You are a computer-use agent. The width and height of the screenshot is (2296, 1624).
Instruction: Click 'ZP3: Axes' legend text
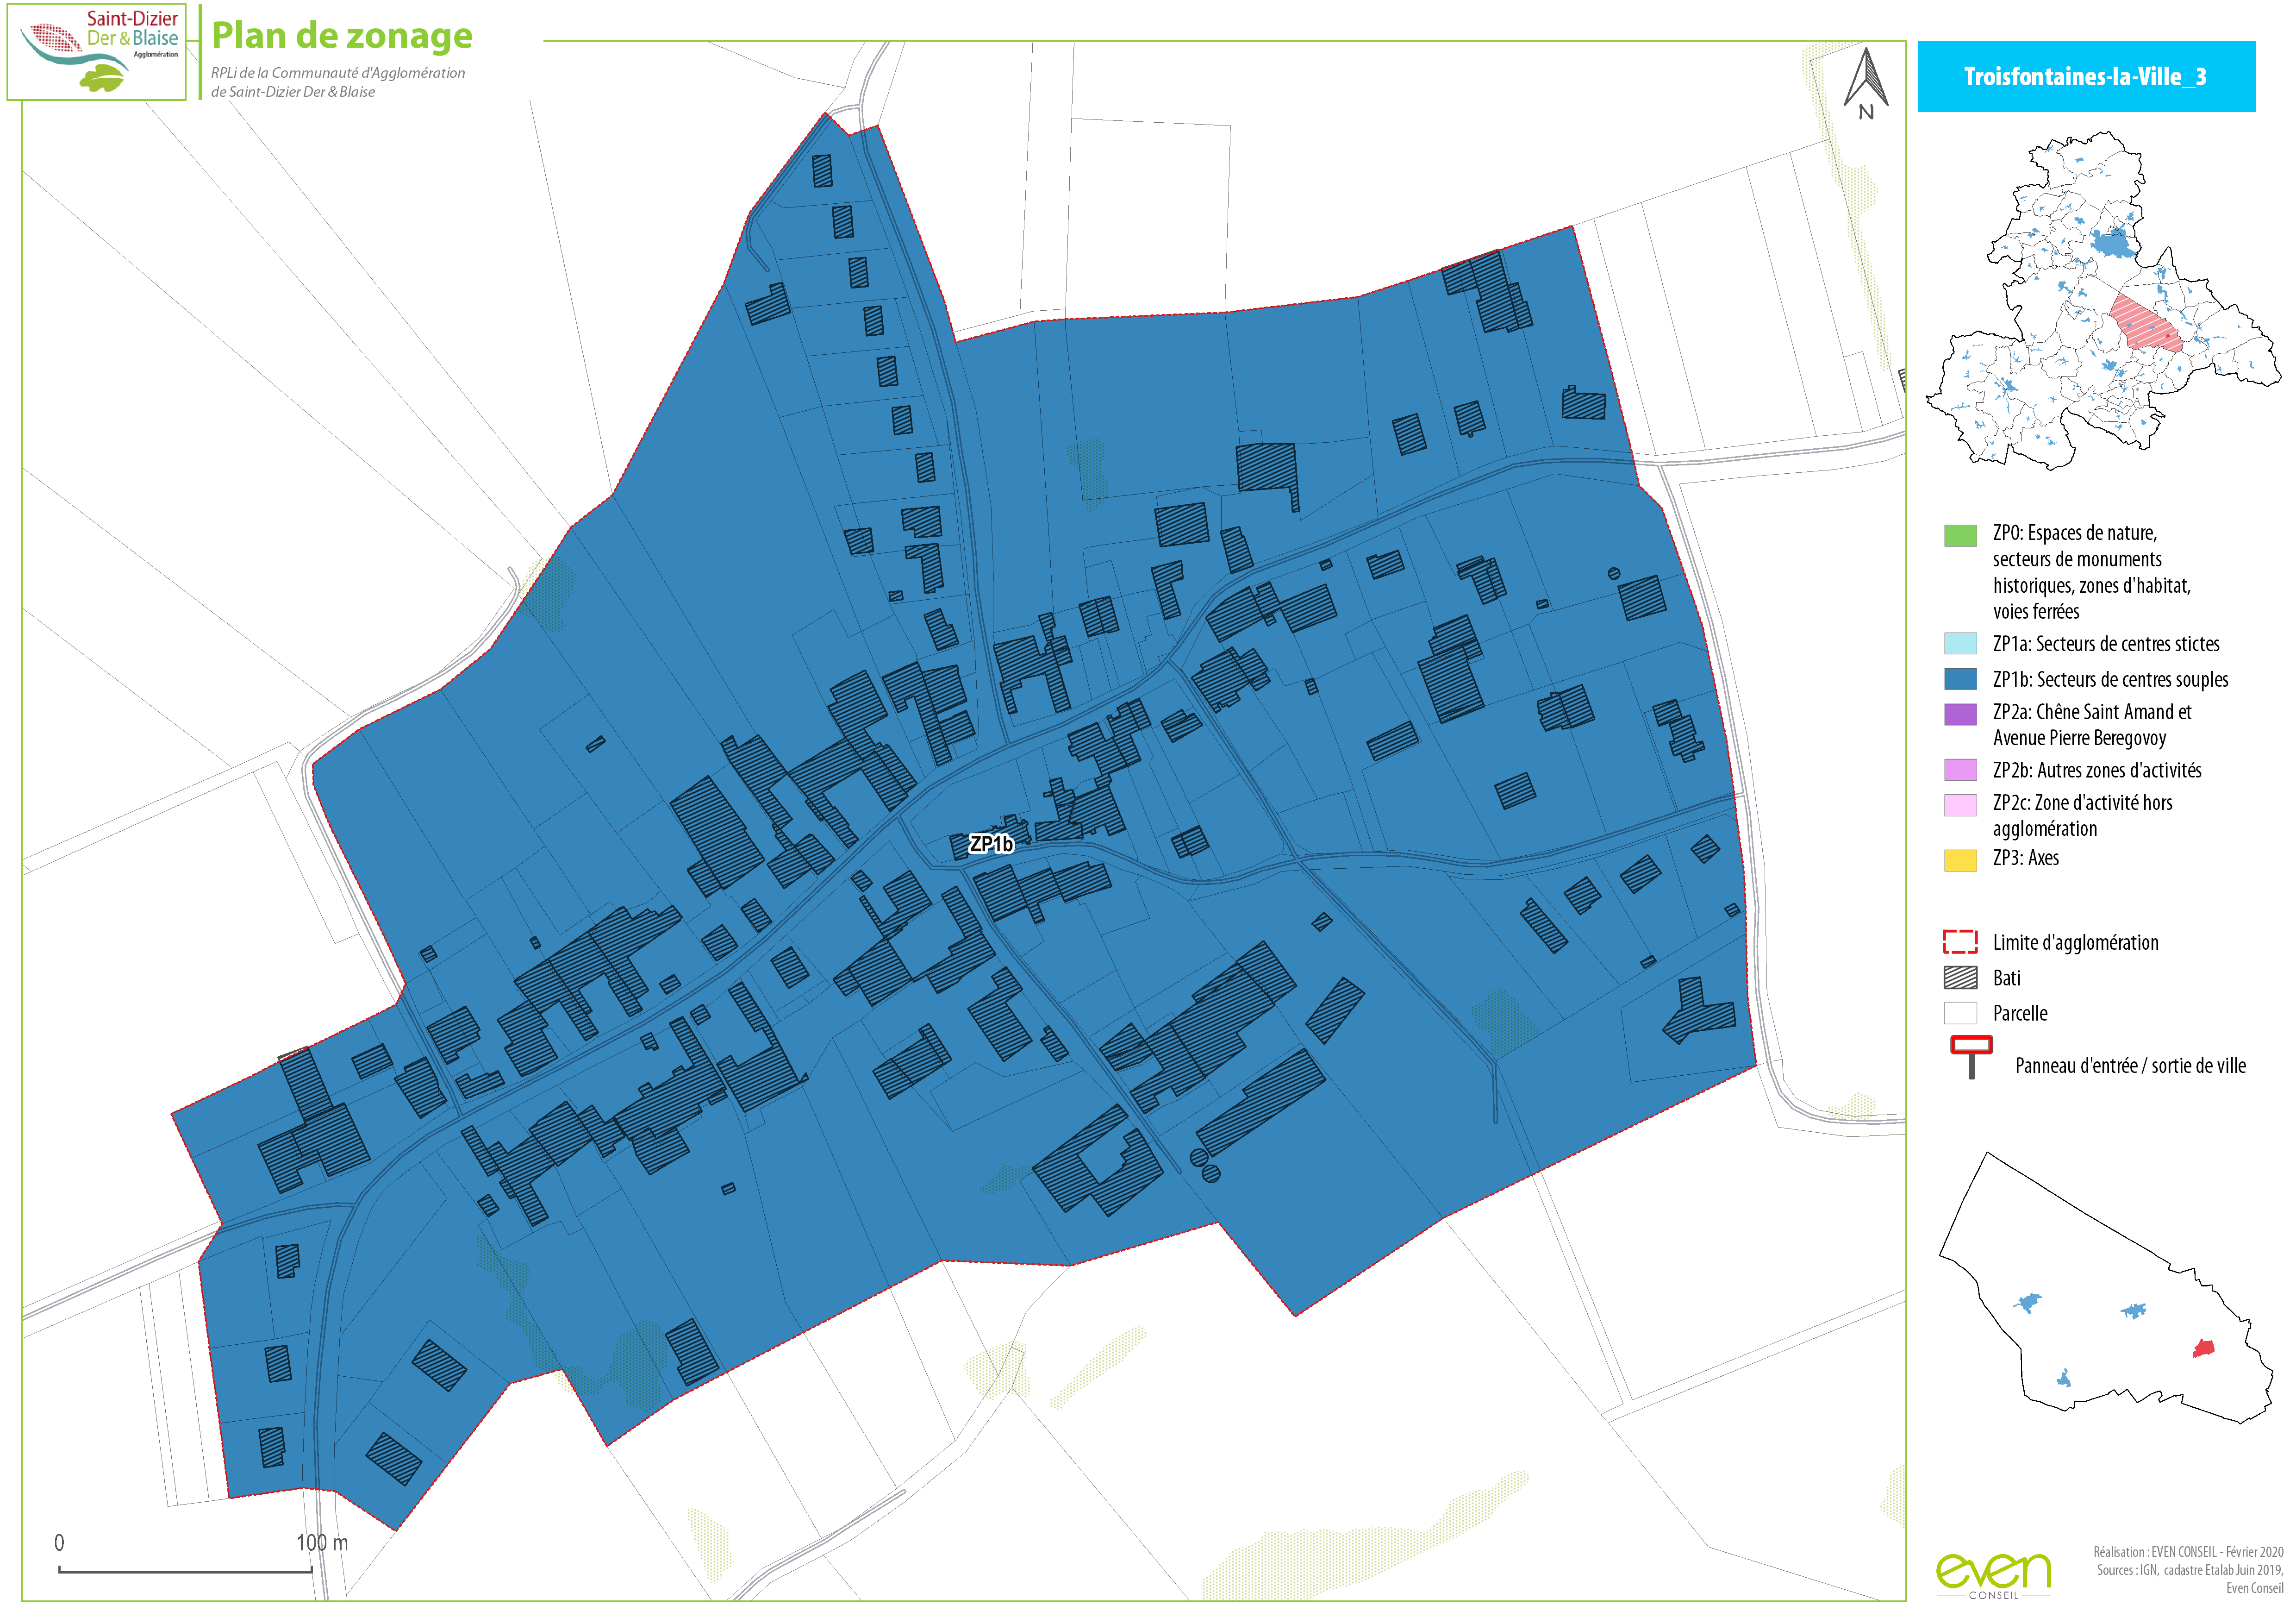tap(2025, 859)
